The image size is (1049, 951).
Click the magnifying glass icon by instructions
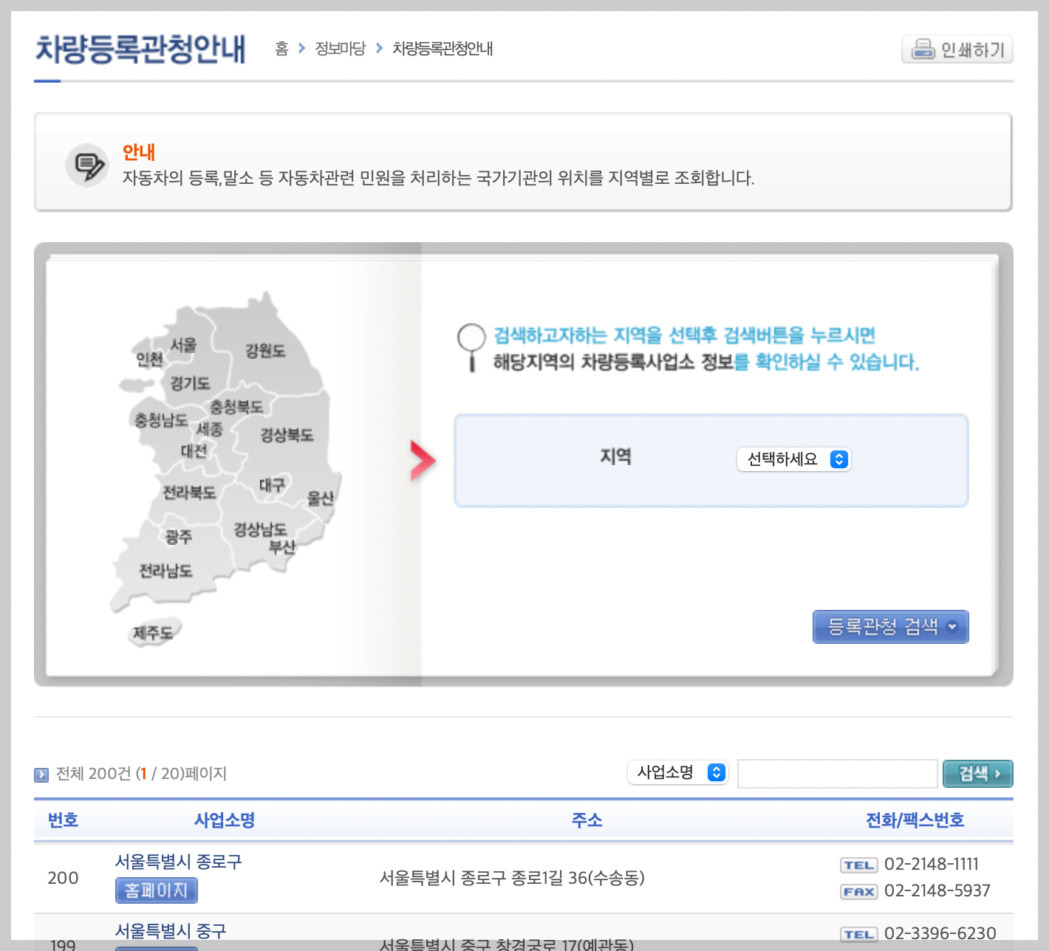click(471, 347)
